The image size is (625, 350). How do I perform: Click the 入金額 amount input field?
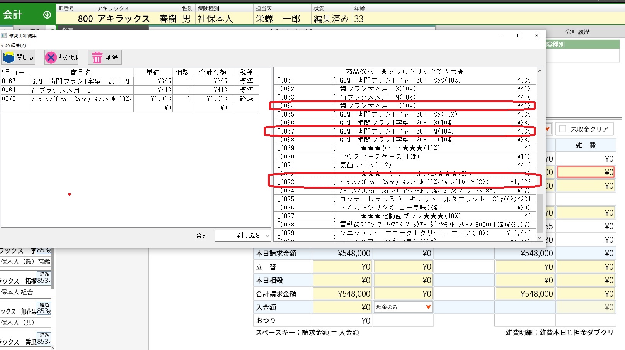[342, 307]
